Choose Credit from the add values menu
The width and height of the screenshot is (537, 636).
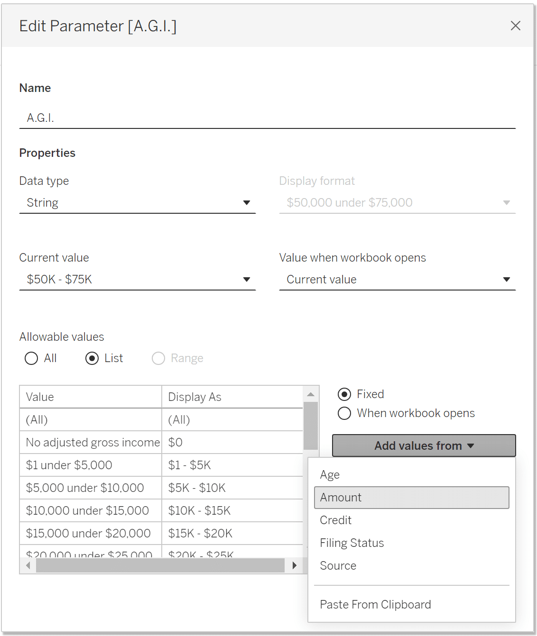point(411,520)
